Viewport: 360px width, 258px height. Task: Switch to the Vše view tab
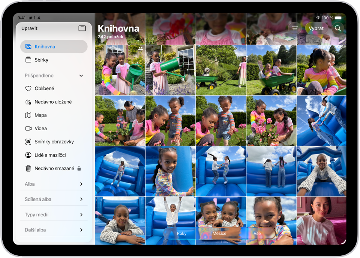[x=257, y=233]
